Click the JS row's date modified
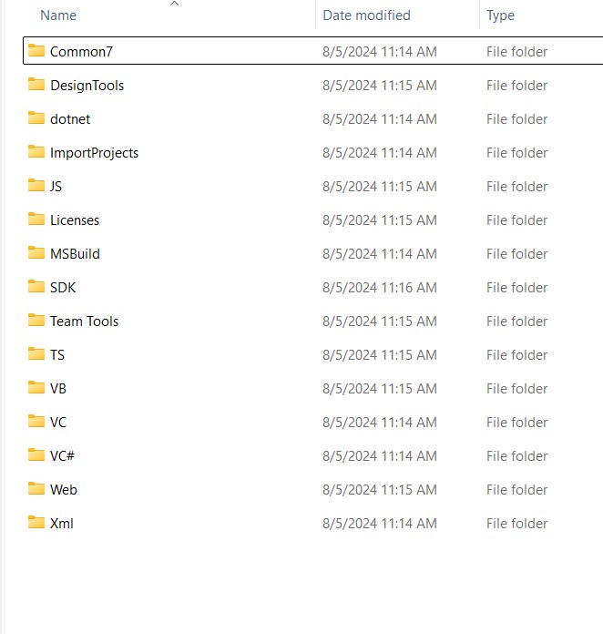This screenshot has height=643, width=603. pyautogui.click(x=380, y=186)
